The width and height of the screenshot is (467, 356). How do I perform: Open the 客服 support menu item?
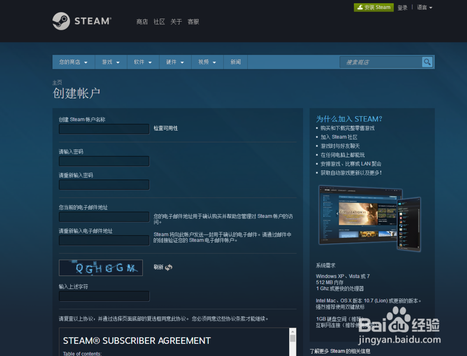[x=193, y=22]
